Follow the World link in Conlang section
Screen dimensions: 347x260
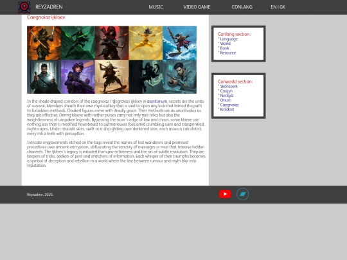(x=226, y=44)
